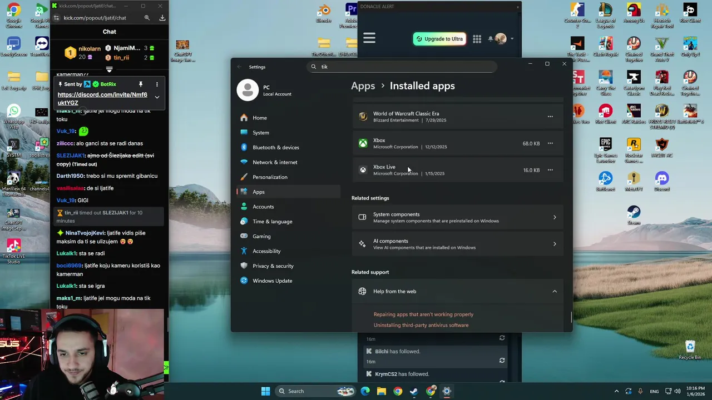Open the hamburger menu in Donacije Alert window
The height and width of the screenshot is (400, 712).
pos(369,38)
